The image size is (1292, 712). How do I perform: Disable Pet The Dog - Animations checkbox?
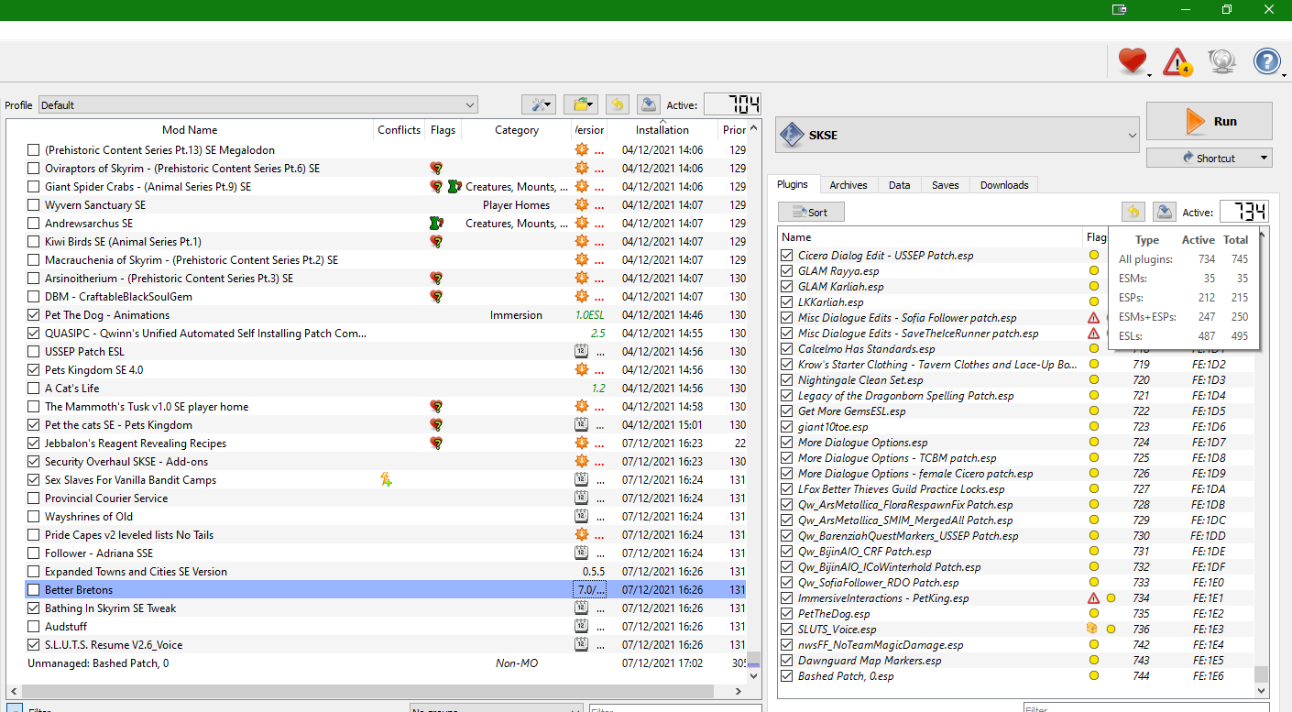point(34,315)
